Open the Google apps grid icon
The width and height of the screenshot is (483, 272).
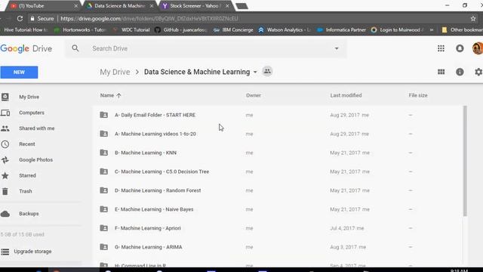point(441,48)
